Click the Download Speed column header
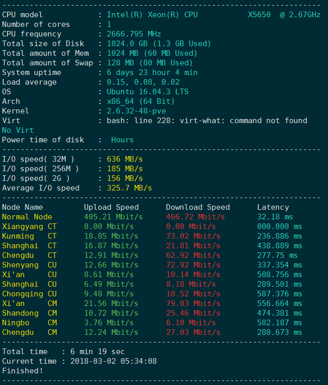The width and height of the screenshot is (328, 385). [197, 207]
